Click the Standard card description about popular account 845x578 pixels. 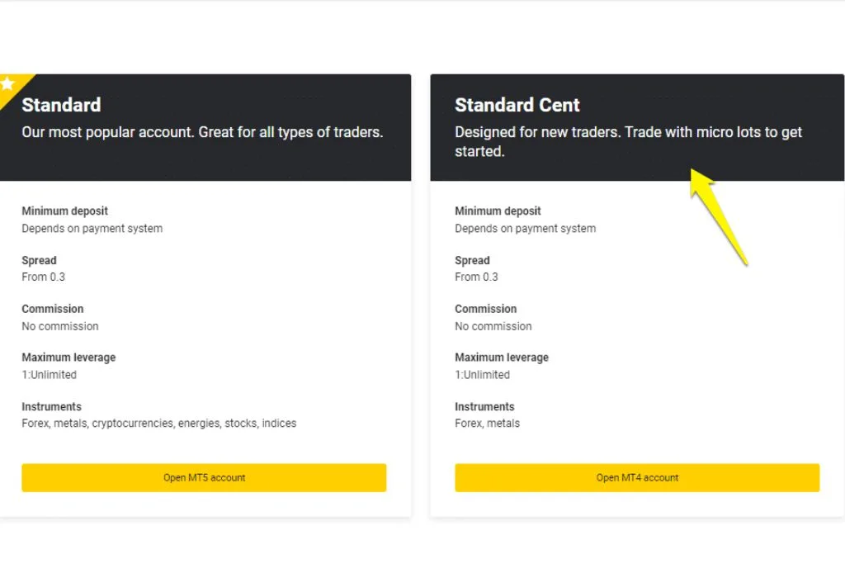pos(202,132)
